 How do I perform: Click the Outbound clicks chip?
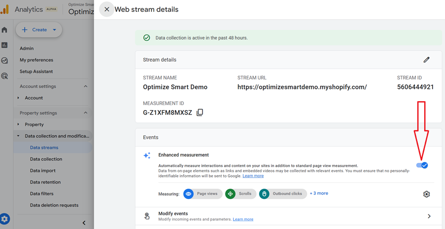tap(283, 194)
